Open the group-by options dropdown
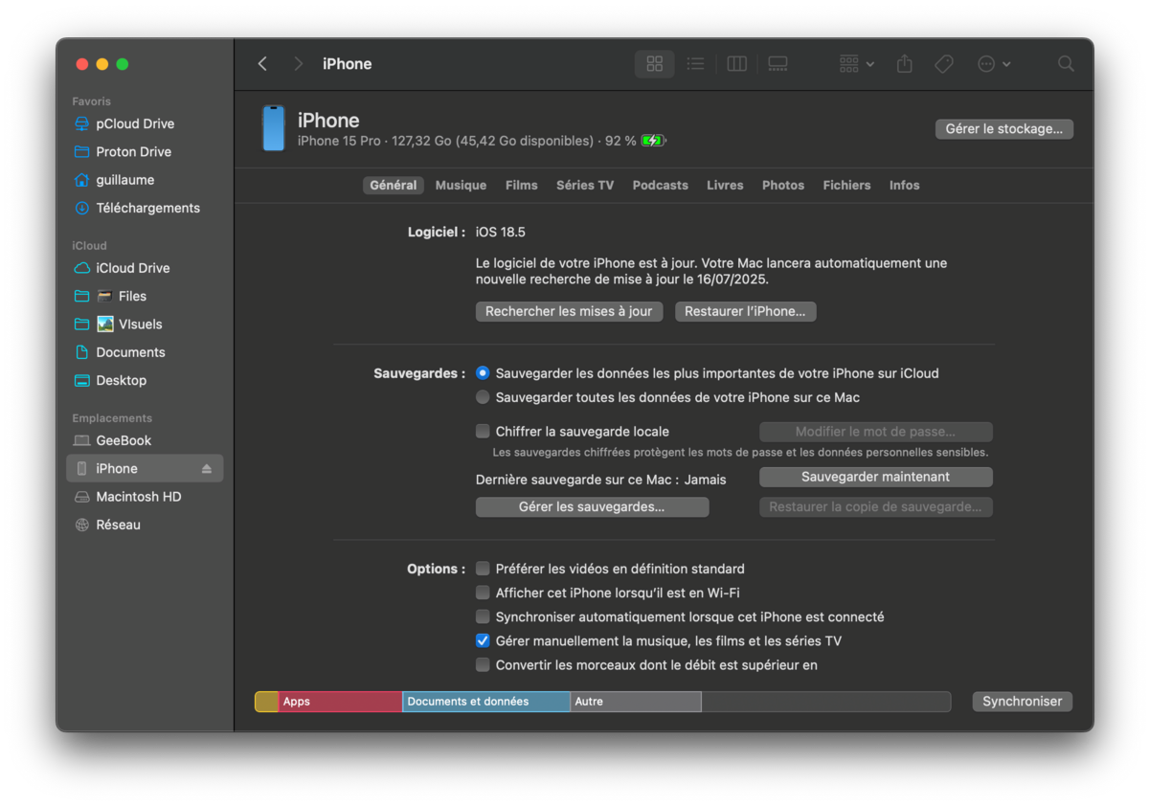 (857, 64)
